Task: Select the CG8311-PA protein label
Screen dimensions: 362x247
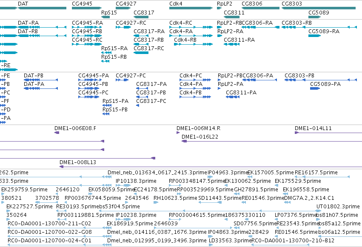Action: [x=241, y=93]
